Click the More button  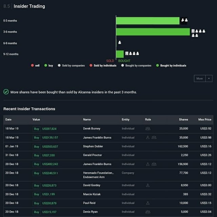(x=200, y=78)
